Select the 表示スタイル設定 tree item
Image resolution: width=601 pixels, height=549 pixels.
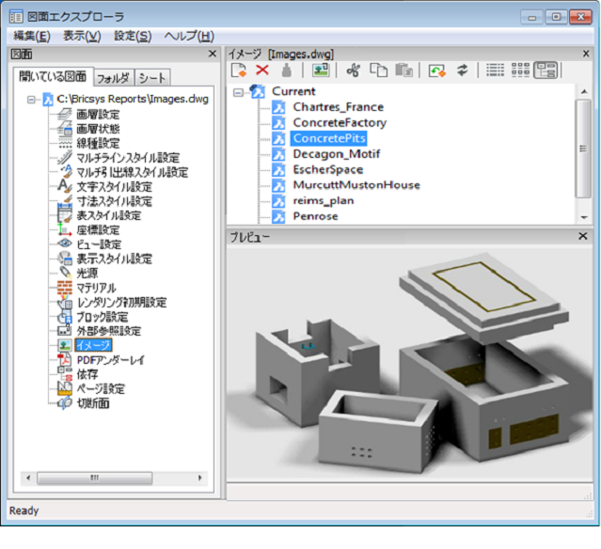115,259
